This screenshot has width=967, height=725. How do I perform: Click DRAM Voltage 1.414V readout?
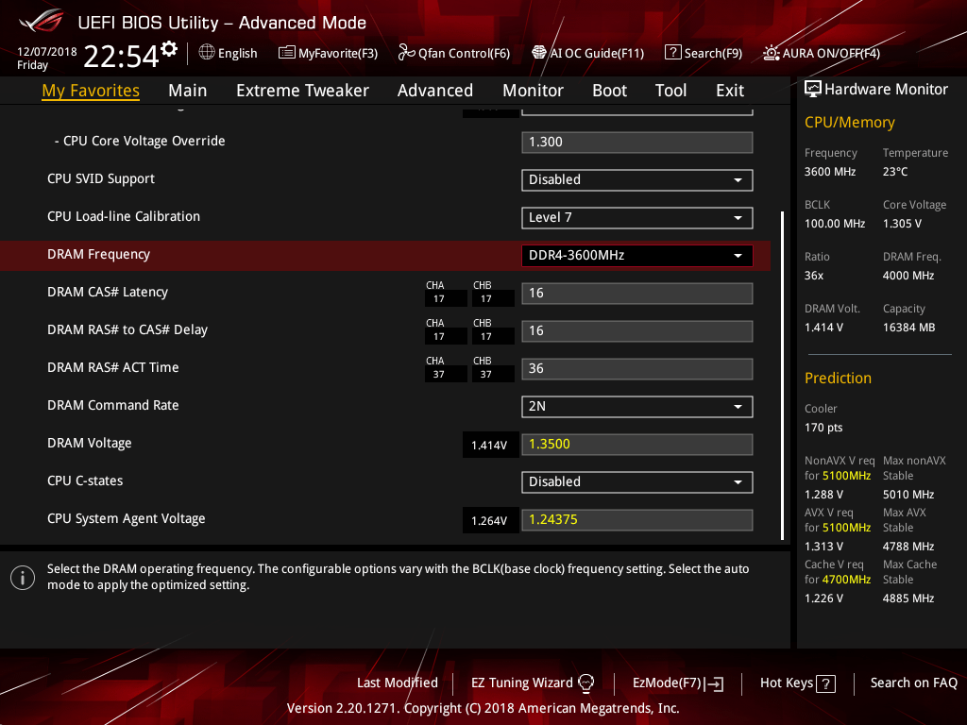pos(489,446)
